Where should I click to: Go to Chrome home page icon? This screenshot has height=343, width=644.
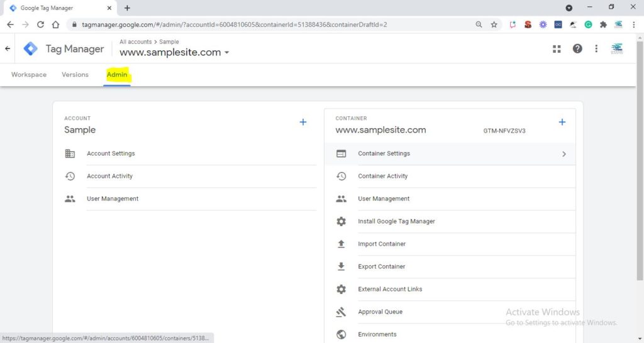pyautogui.click(x=55, y=24)
